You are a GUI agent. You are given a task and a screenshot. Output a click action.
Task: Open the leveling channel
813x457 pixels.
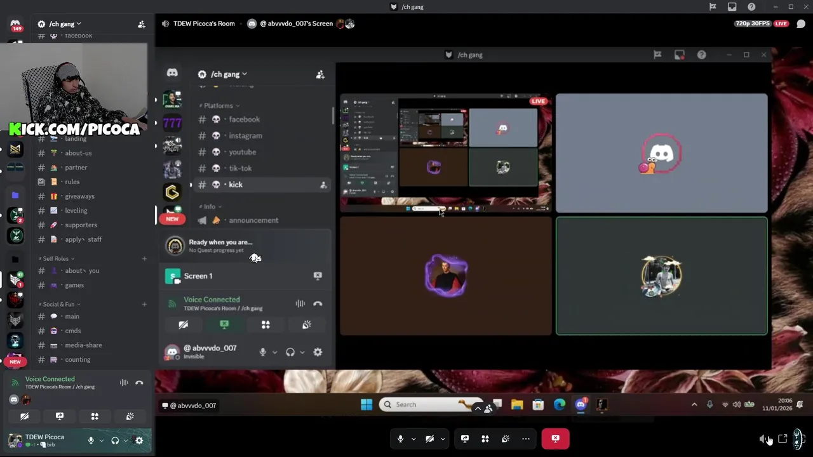pyautogui.click(x=76, y=211)
